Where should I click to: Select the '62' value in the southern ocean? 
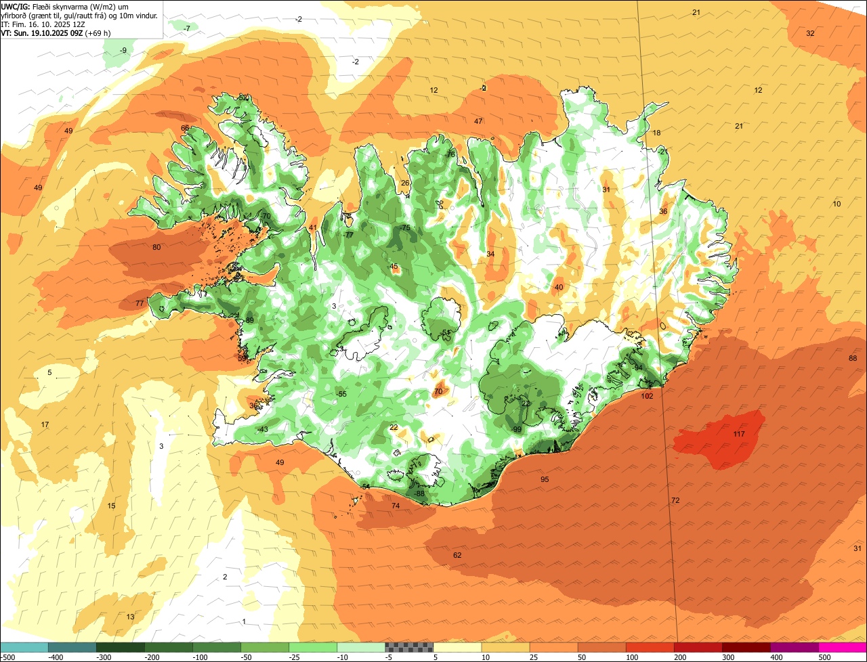click(x=457, y=555)
